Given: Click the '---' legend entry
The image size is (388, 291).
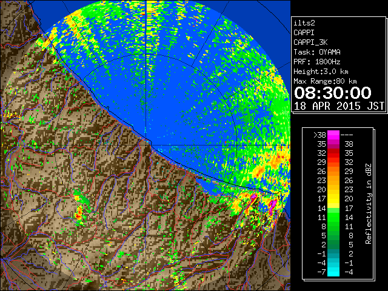Looking at the screenshot, I should coord(347,135).
